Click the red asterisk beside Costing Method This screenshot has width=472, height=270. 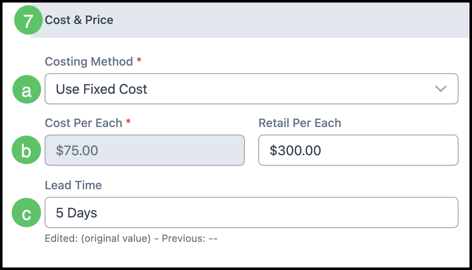(x=139, y=61)
